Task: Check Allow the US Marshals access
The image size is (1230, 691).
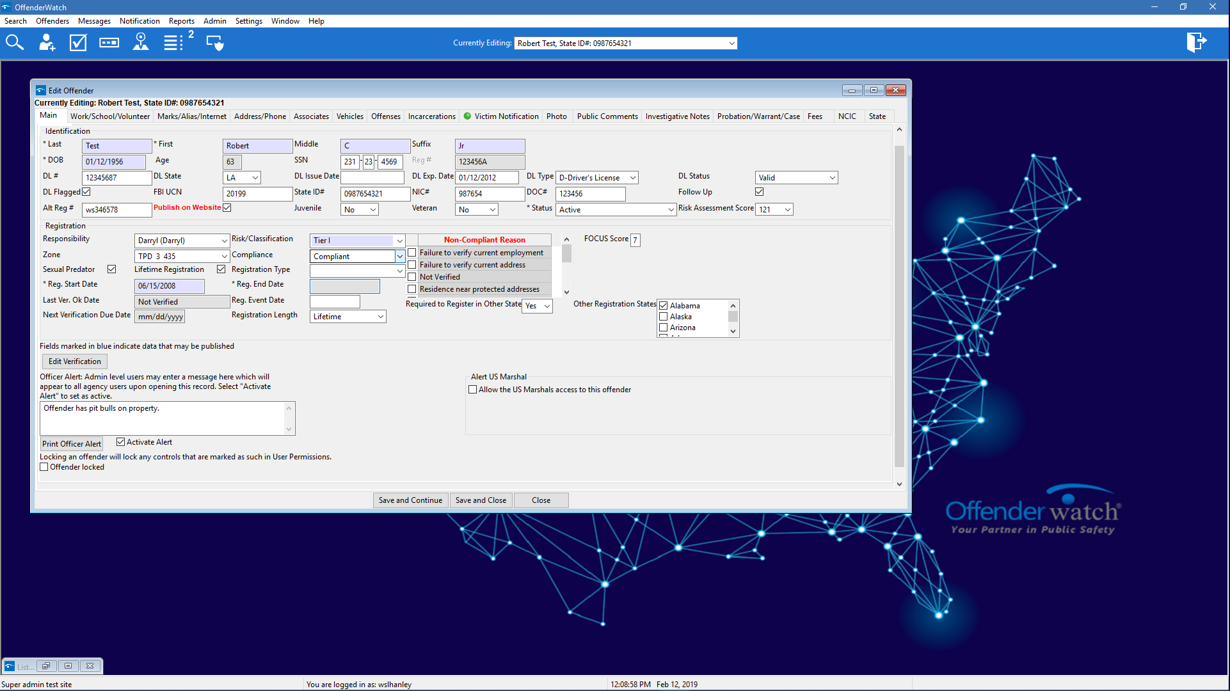Action: (x=473, y=390)
